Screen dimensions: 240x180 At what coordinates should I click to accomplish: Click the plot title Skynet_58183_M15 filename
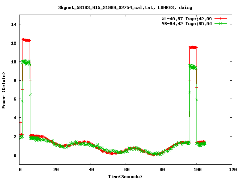(125, 7)
